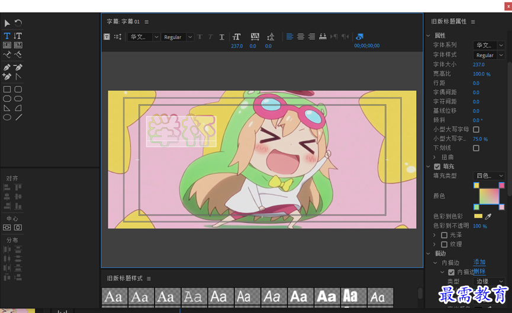Screen dimensions: 512x313
Task: Collapse the Properties section
Action: (429, 35)
